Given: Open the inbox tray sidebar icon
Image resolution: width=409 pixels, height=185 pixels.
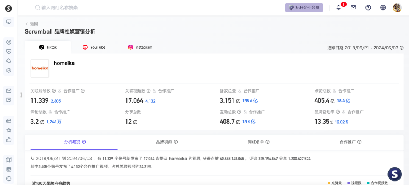Looking at the screenshot, I should pos(9,121).
